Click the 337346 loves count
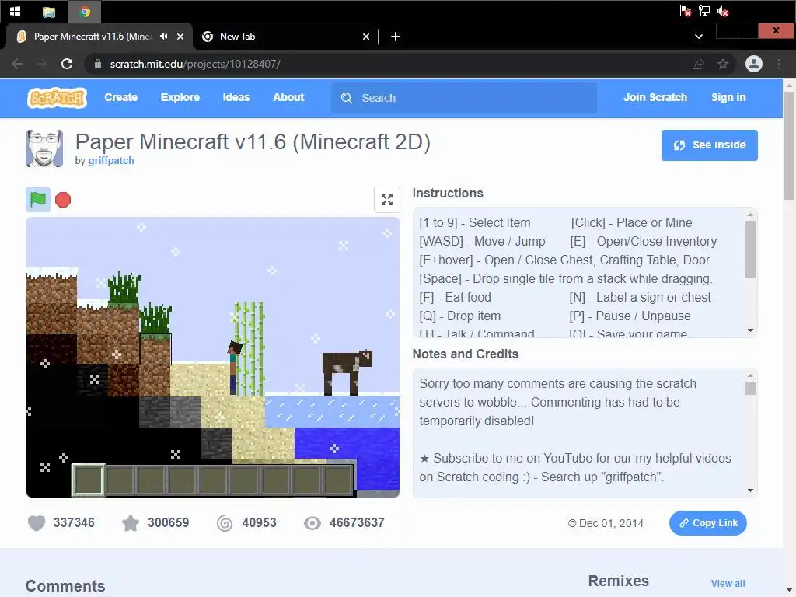The image size is (796, 597). click(x=74, y=523)
